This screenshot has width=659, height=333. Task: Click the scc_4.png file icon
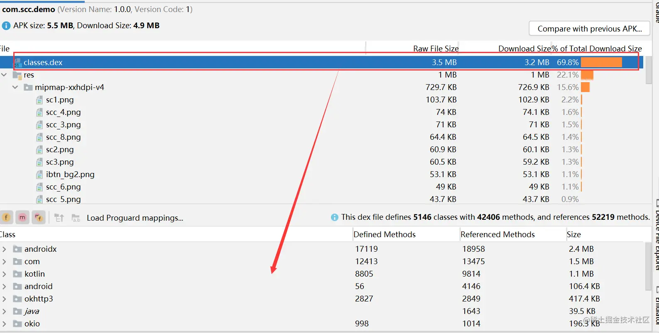[x=39, y=112]
